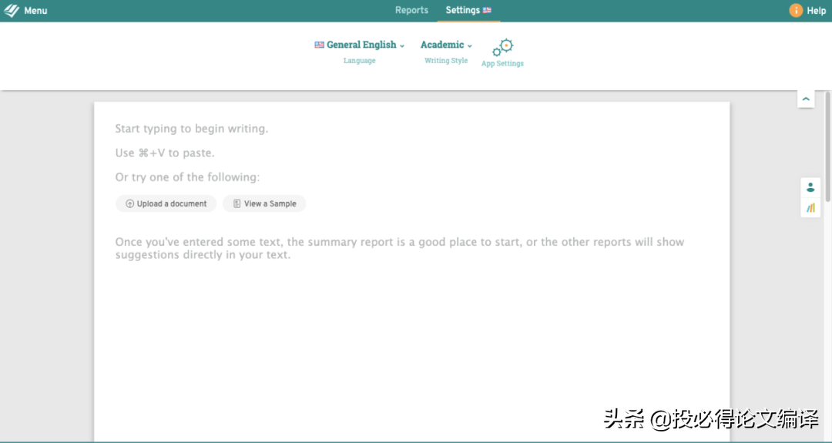Collapse the toolbar with chevron-up button

click(x=806, y=99)
